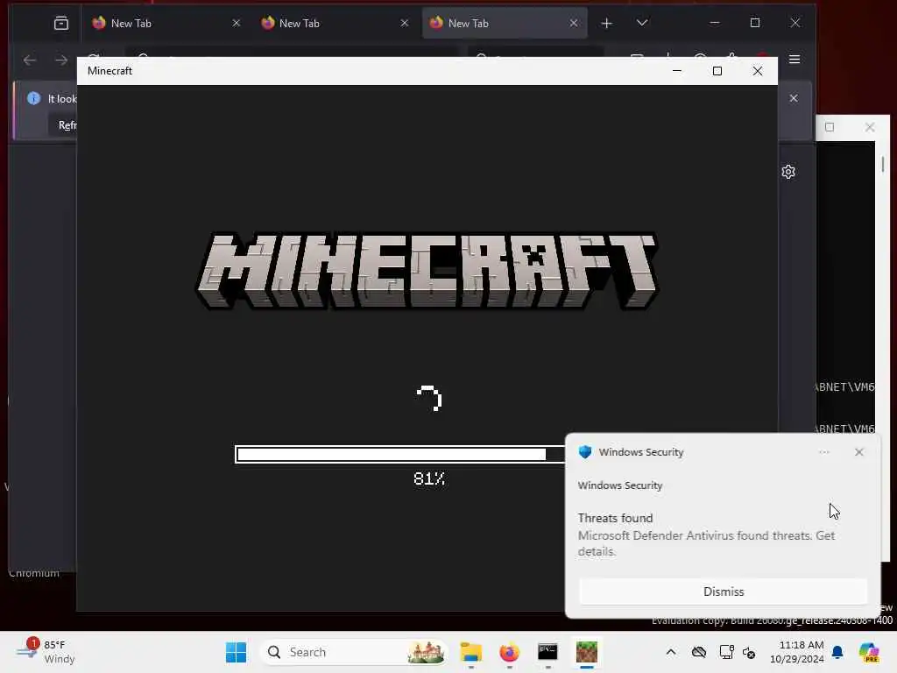This screenshot has height=673, width=897.
Task: Click the 81% loading percentage text
Action: click(429, 478)
